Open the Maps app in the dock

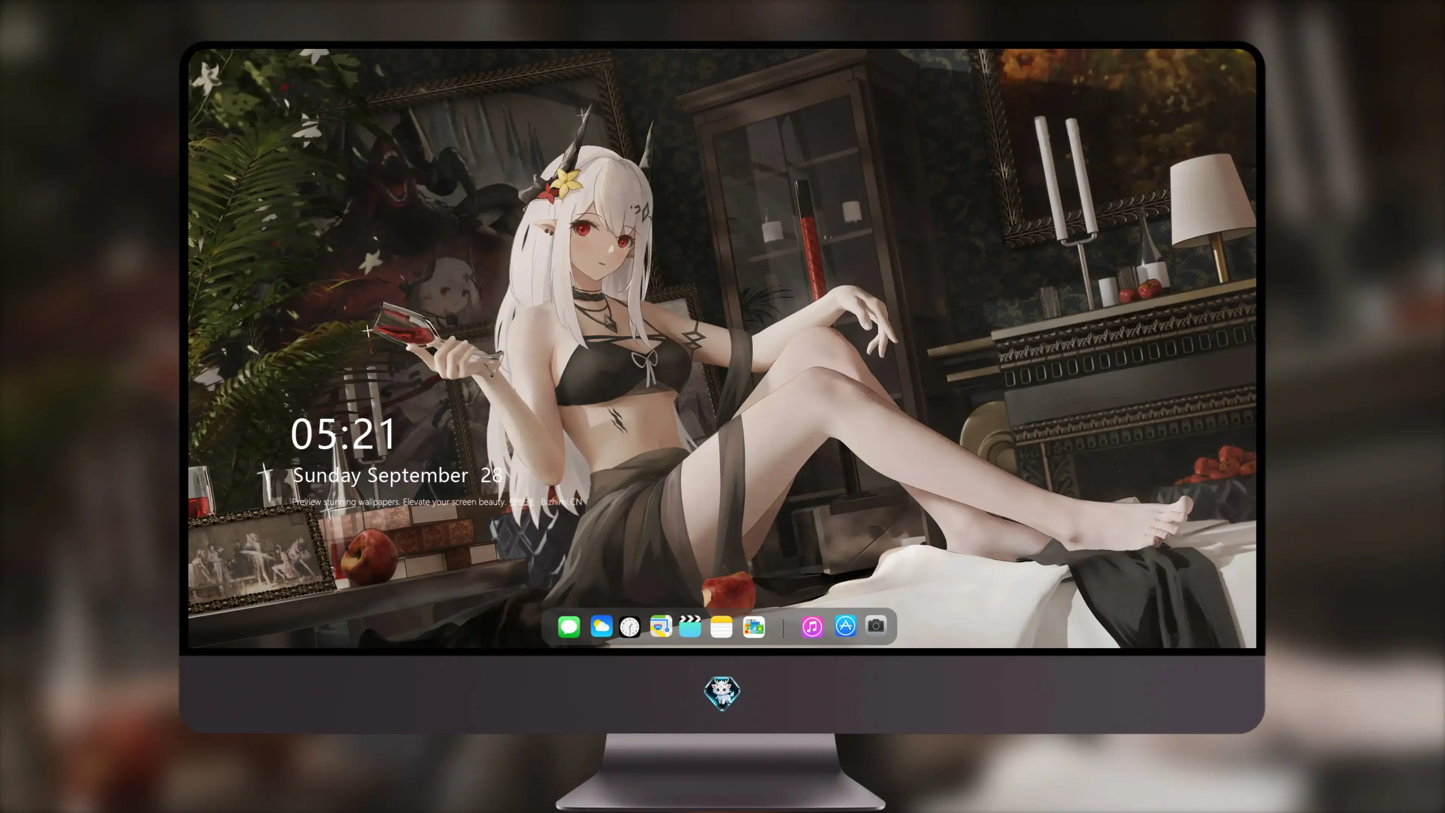(x=661, y=626)
